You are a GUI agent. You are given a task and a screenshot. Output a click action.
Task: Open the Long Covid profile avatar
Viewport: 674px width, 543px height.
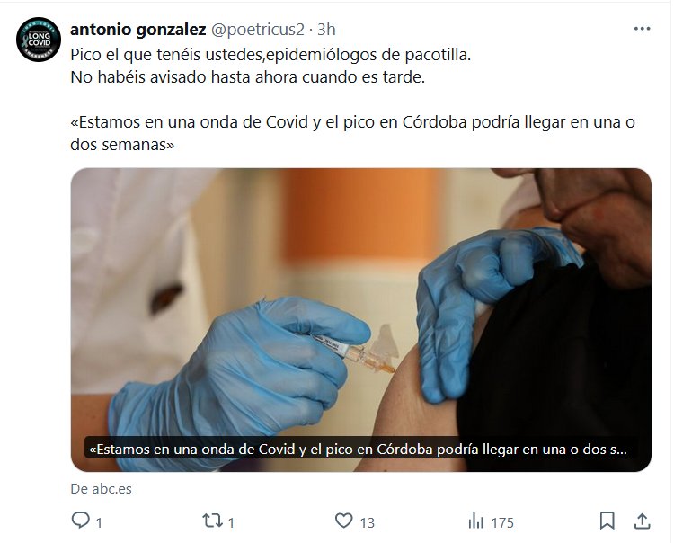click(x=39, y=40)
